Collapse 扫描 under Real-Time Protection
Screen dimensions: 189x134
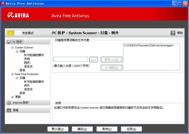pos(17,78)
